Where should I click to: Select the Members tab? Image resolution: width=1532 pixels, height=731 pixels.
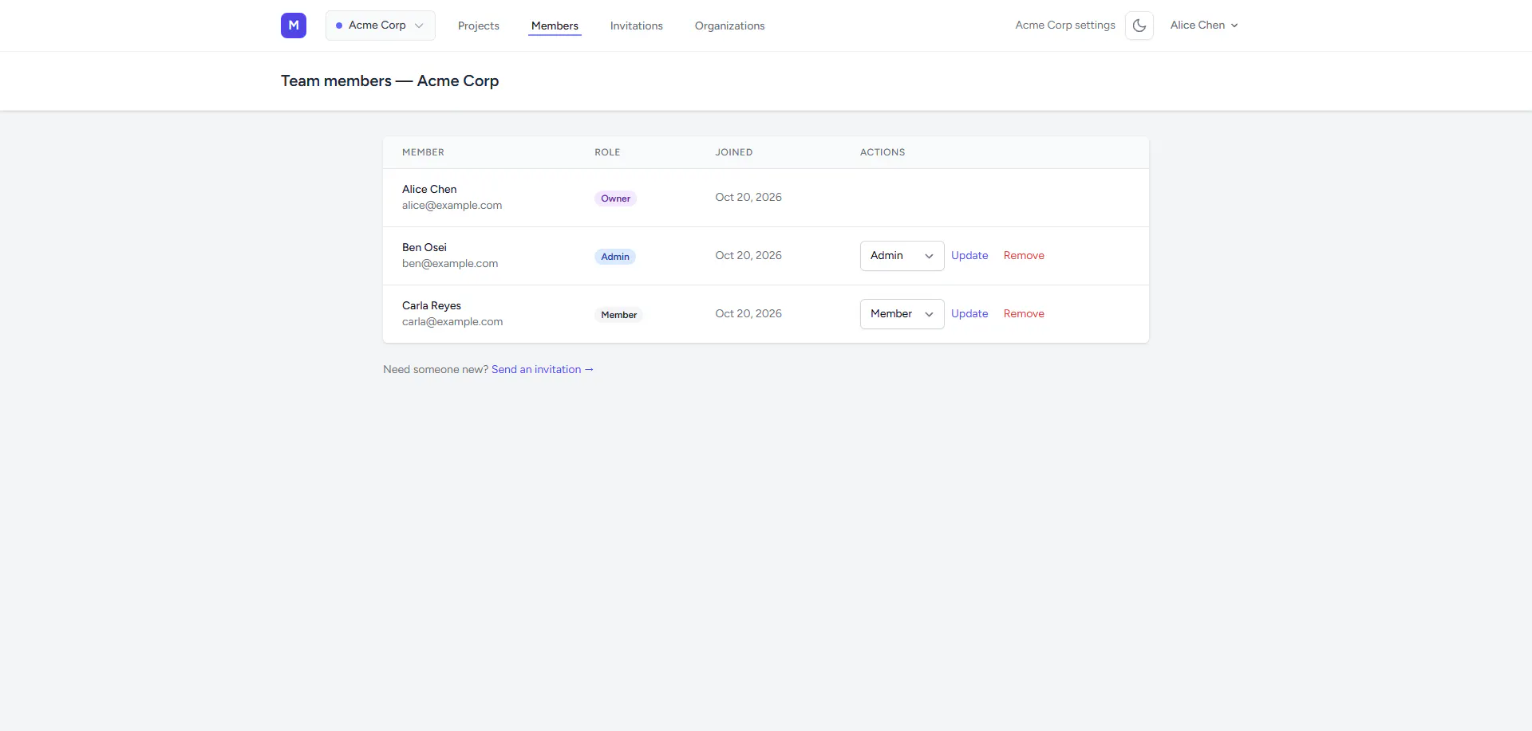555,26
